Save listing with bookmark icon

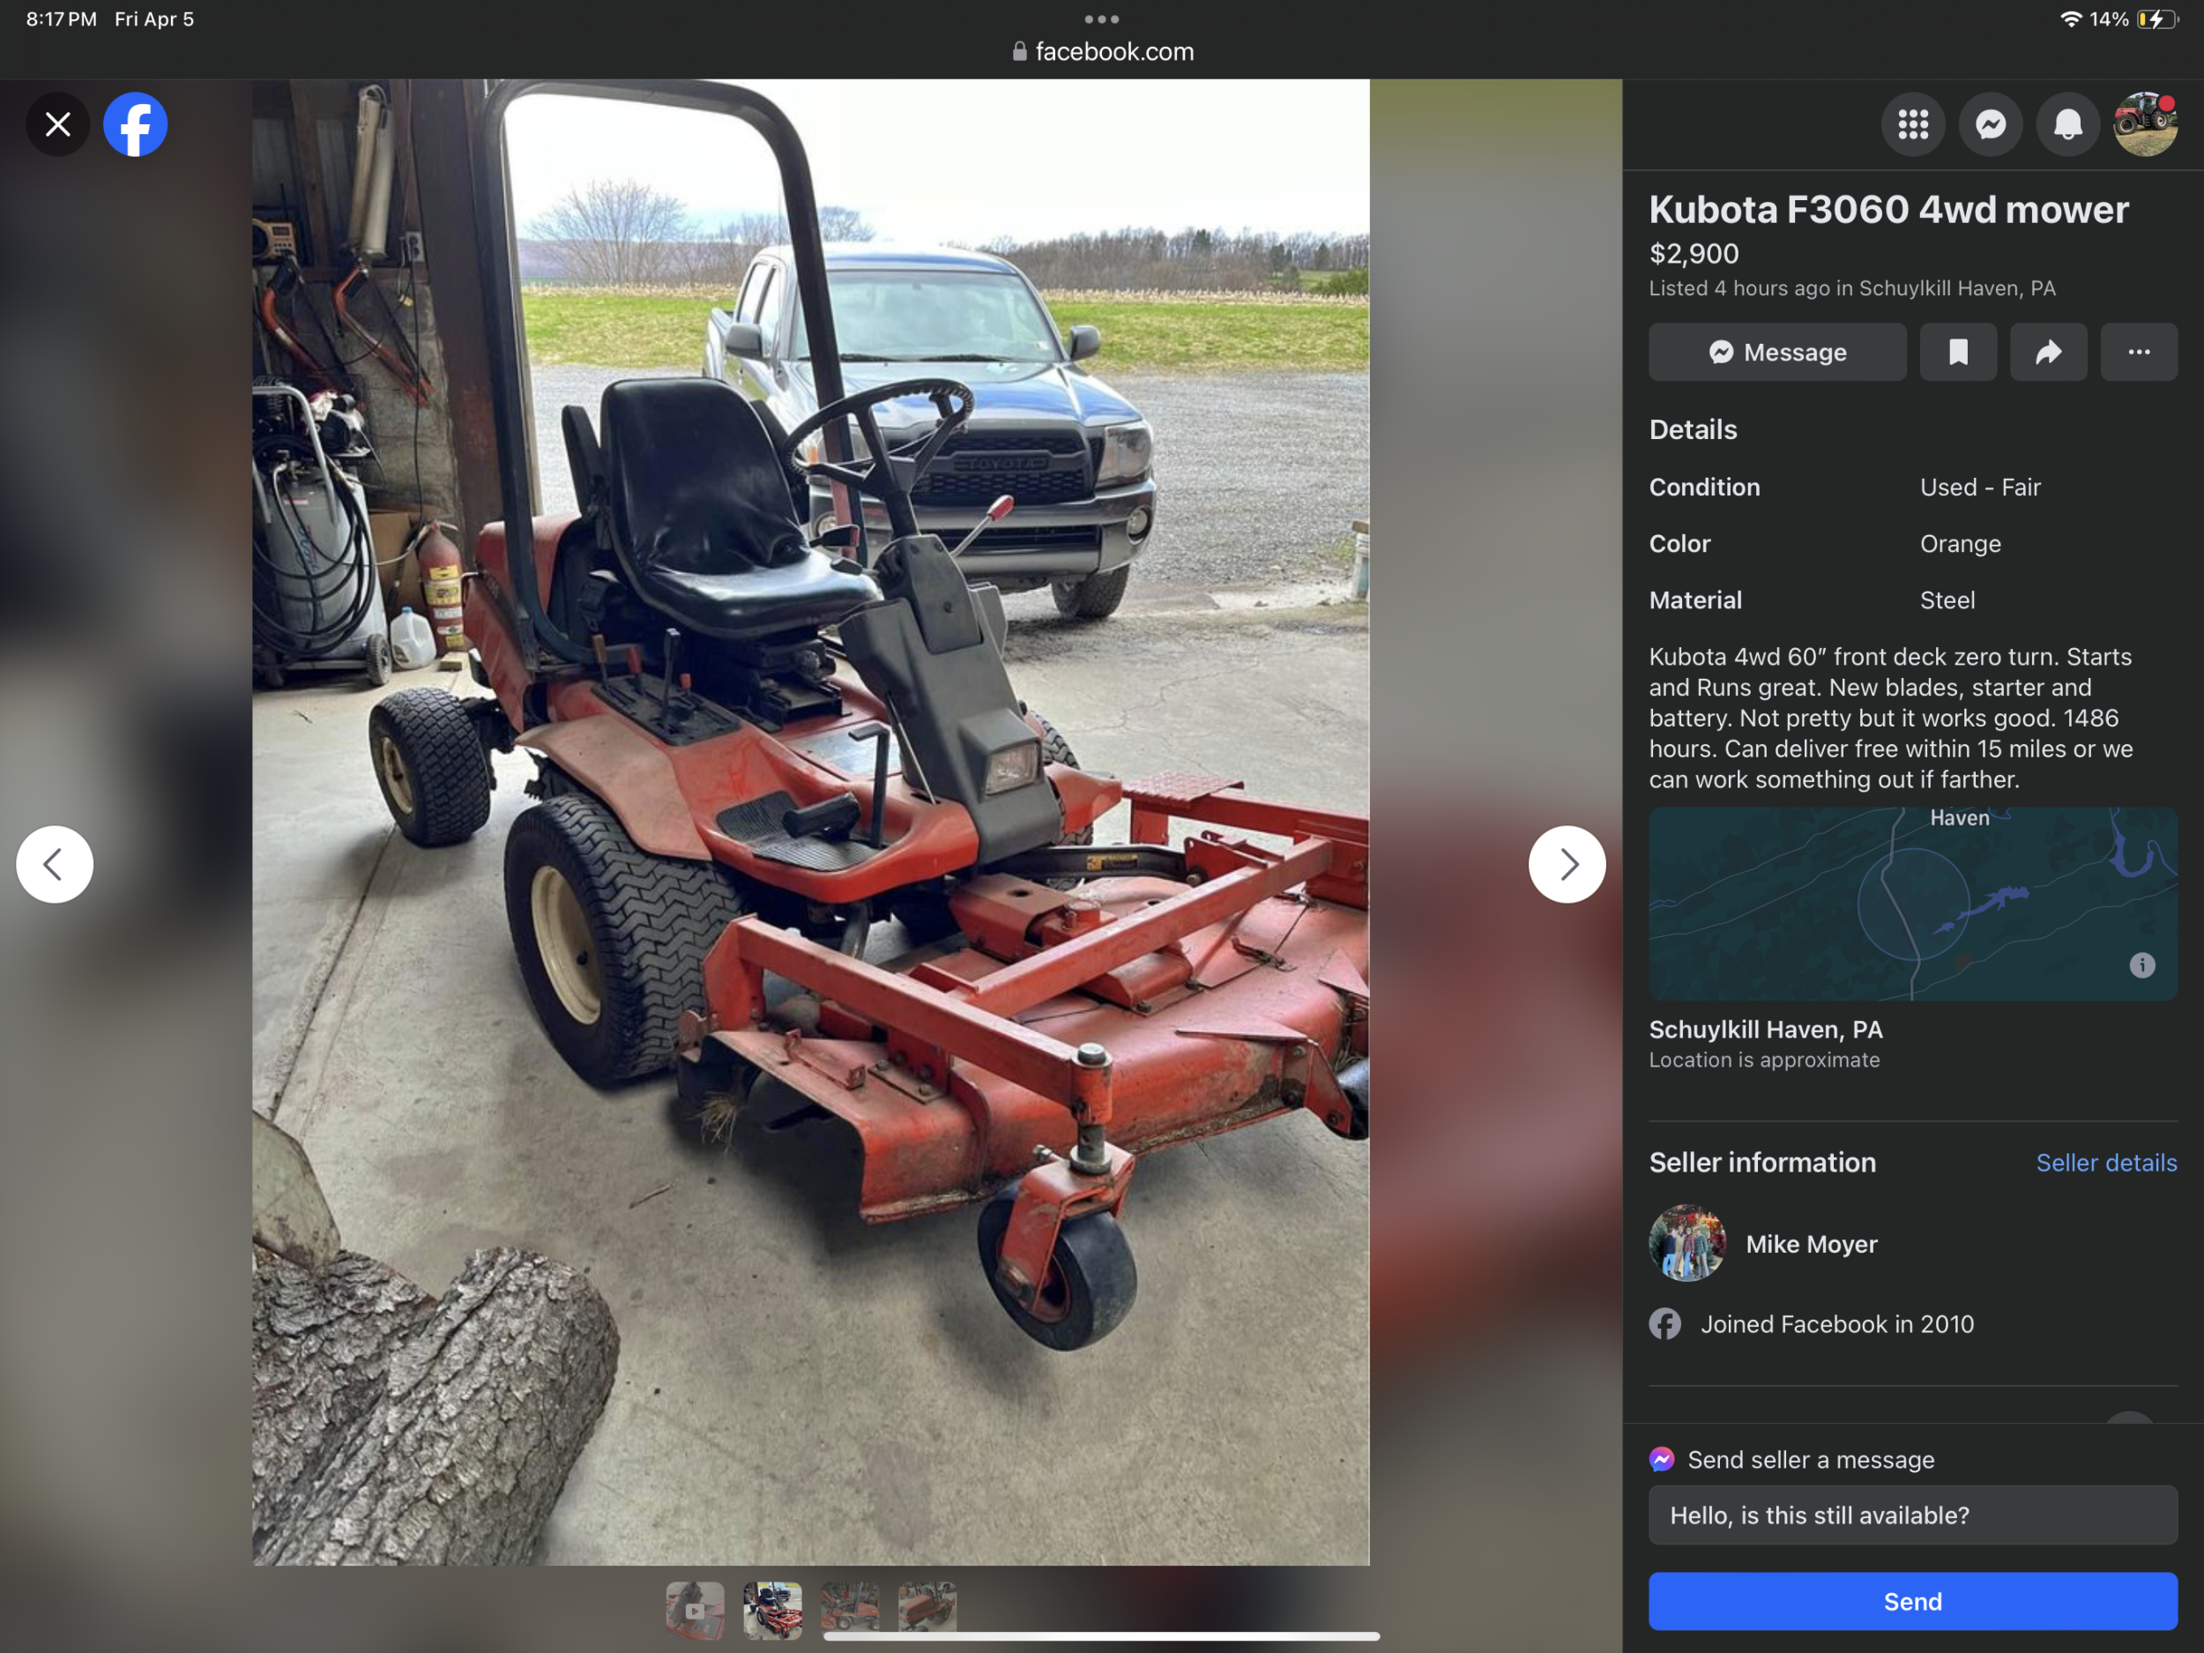coord(1957,352)
